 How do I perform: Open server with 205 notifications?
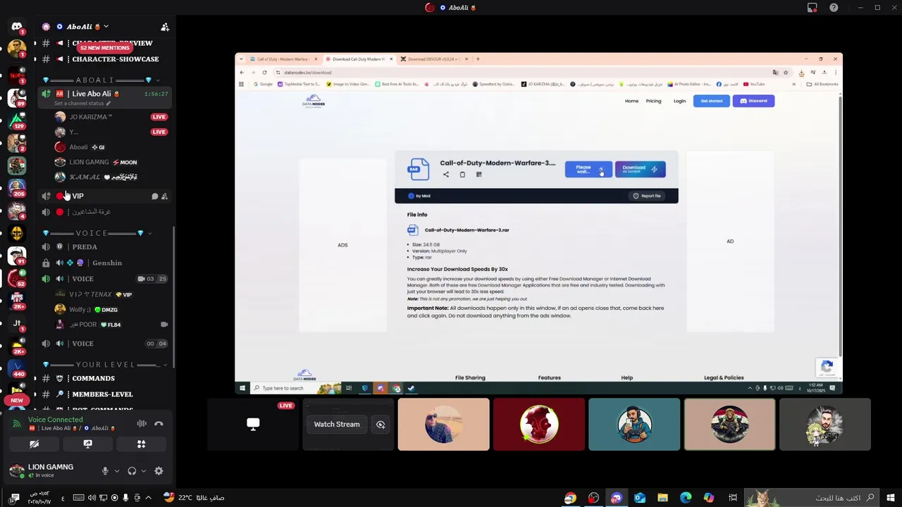pyautogui.click(x=17, y=188)
